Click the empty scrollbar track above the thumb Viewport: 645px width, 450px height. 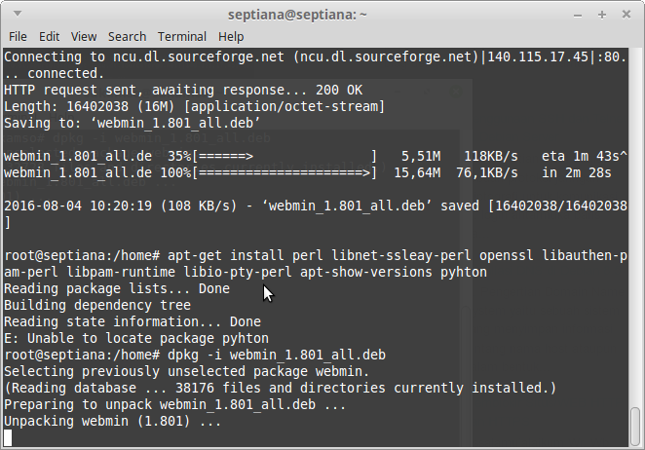[637, 195]
